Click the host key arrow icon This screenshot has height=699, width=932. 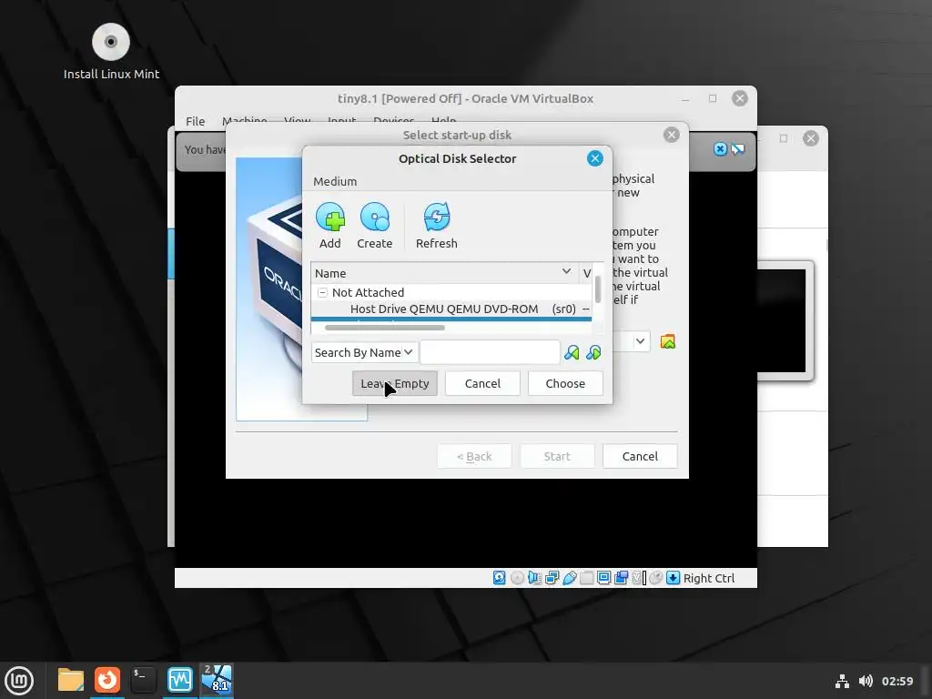(x=673, y=578)
